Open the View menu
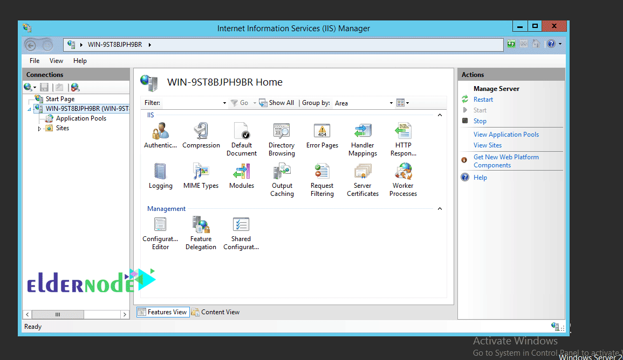This screenshot has height=360, width=623. pyautogui.click(x=56, y=61)
